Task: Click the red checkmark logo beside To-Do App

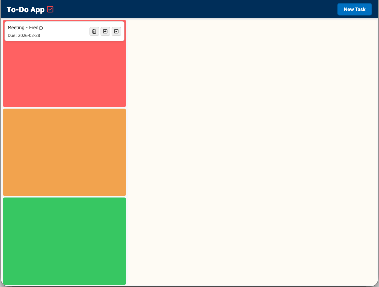Action: 50,9
